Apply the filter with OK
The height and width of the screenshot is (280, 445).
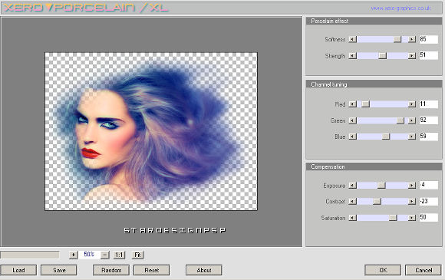pos(383,270)
